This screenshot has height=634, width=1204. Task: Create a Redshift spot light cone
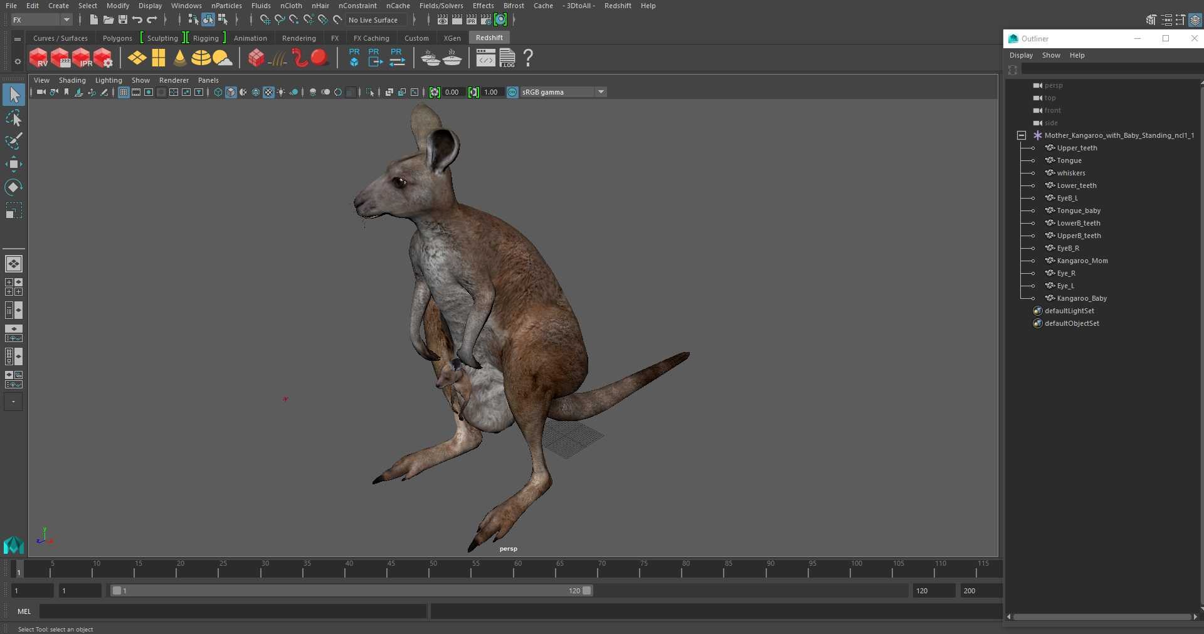(180, 58)
